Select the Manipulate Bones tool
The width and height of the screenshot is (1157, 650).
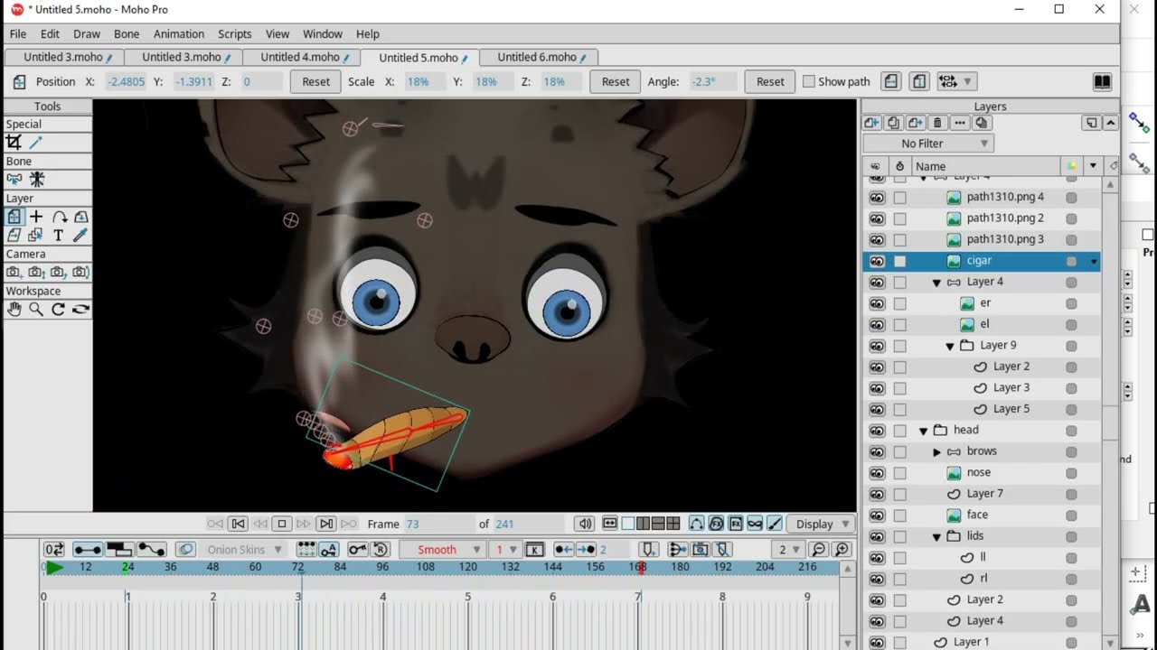36,180
